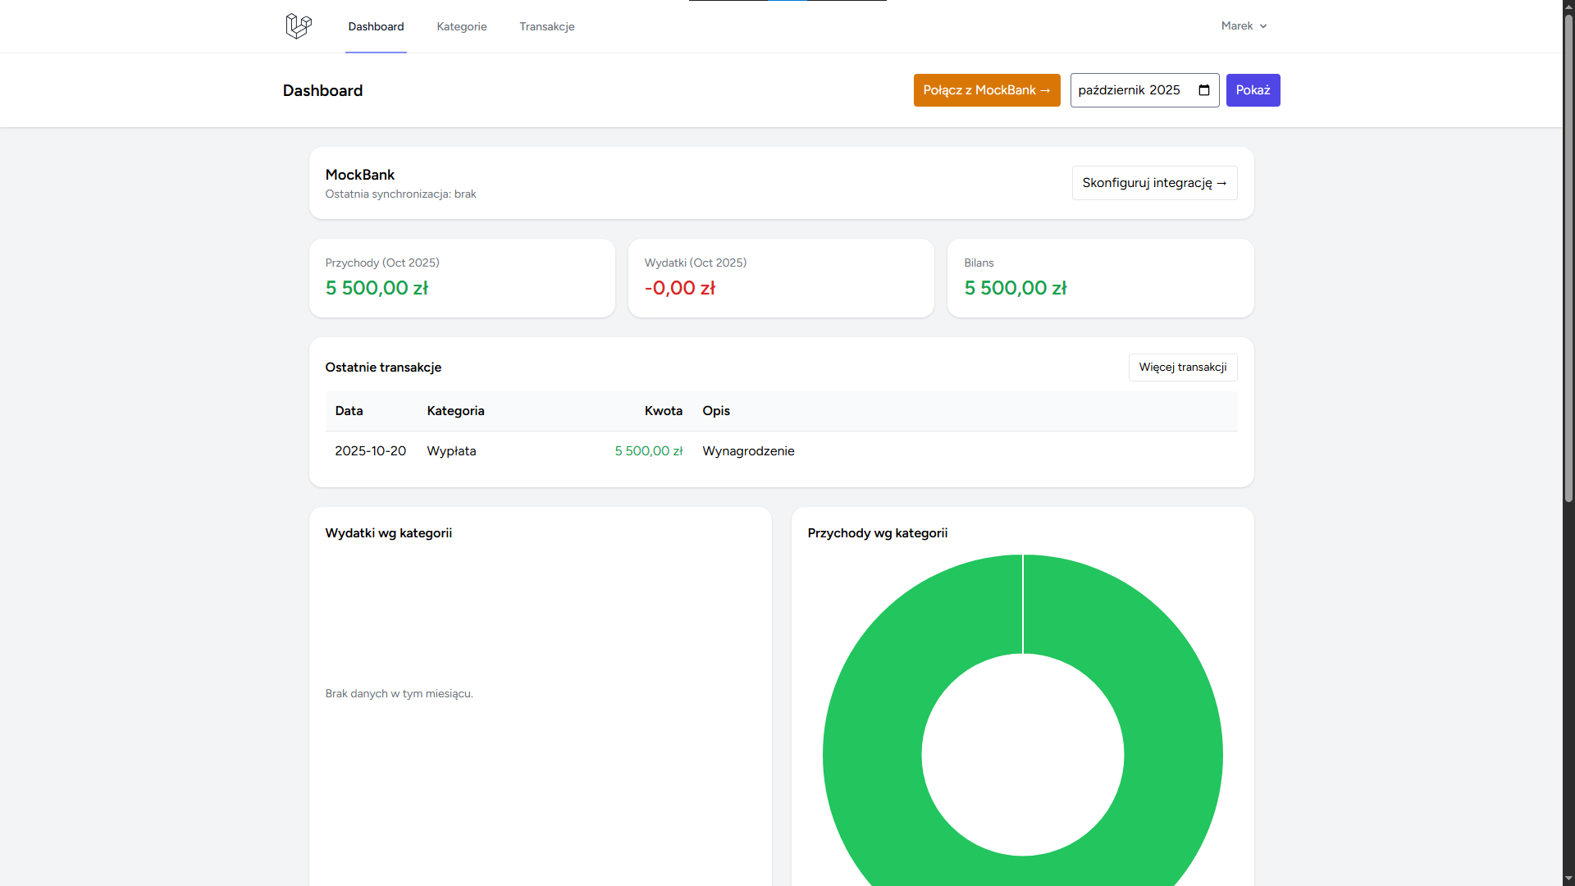The height and width of the screenshot is (886, 1575).
Task: Open the calendar picker icon in month field
Action: 1204,90
